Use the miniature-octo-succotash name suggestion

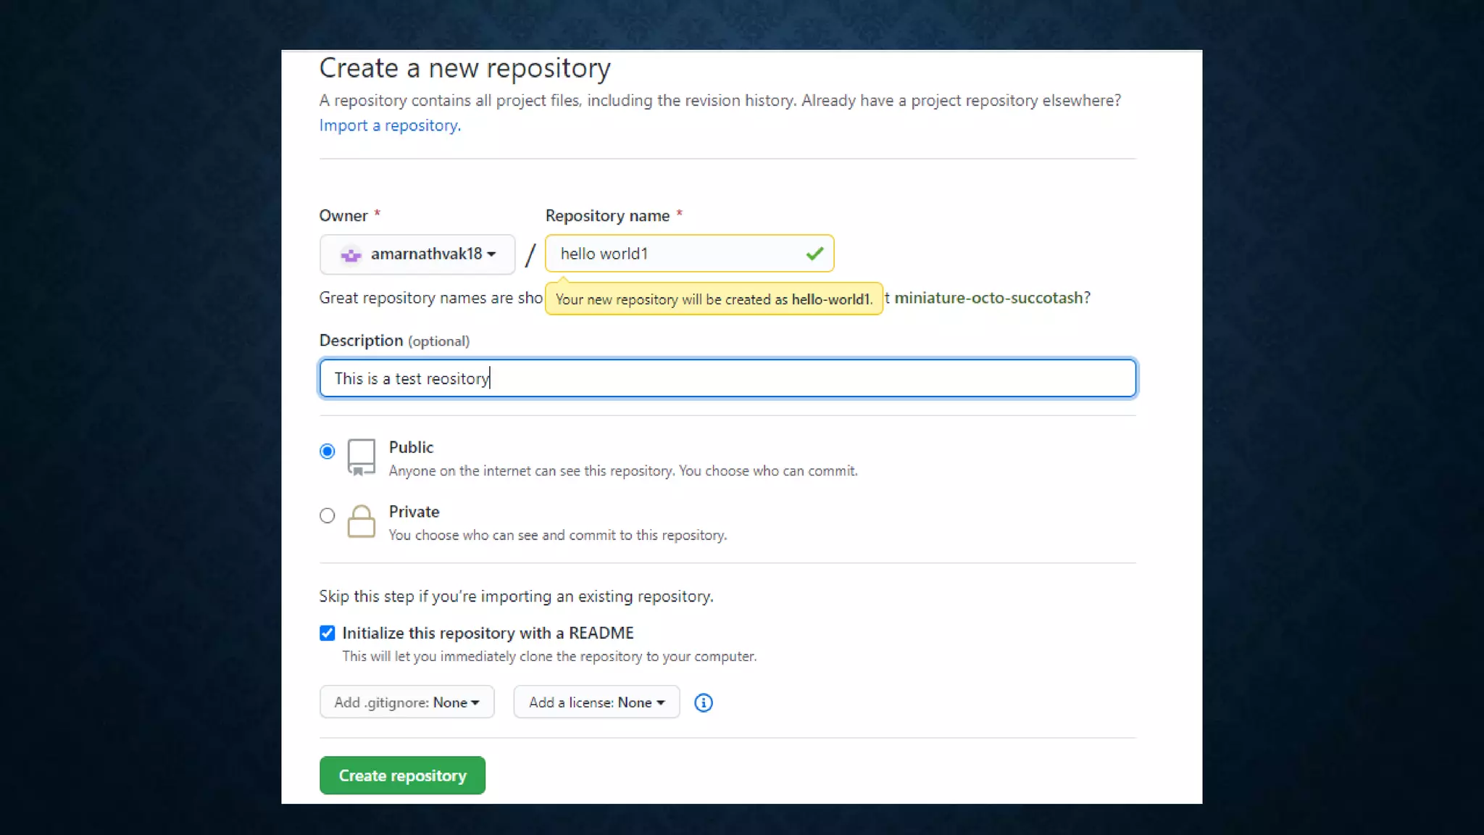[x=988, y=298]
